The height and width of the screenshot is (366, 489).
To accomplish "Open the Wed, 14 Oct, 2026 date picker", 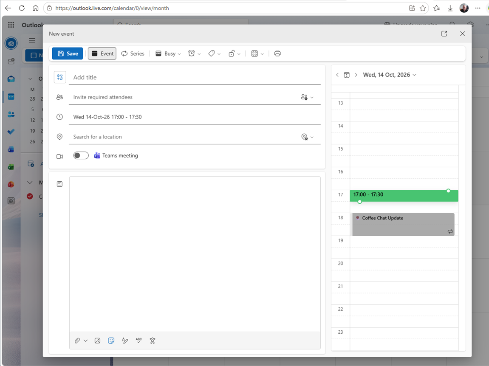I will [x=390, y=75].
